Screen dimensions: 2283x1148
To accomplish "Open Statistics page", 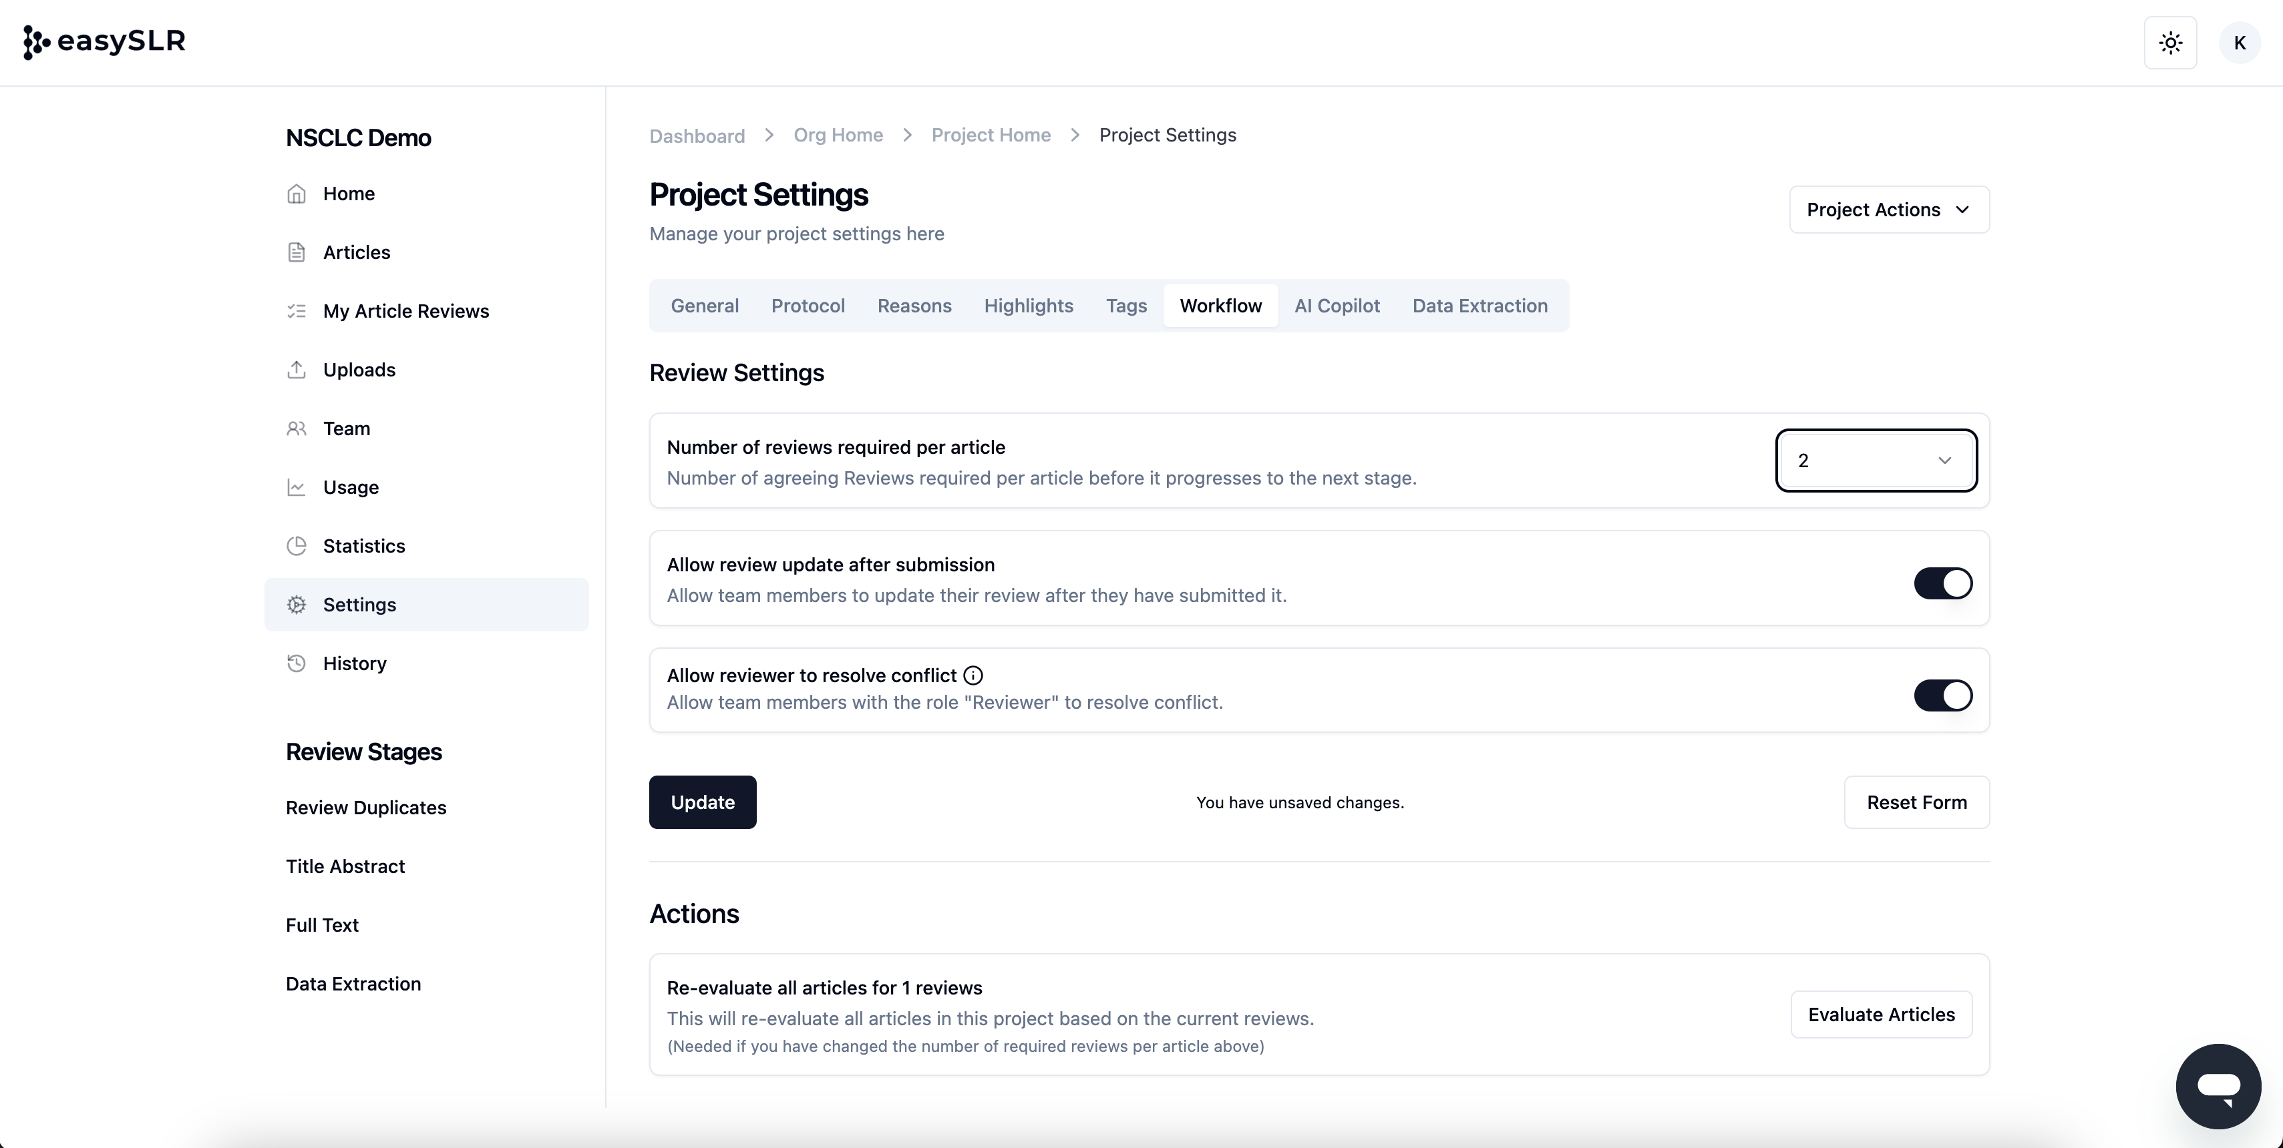I will (426, 546).
